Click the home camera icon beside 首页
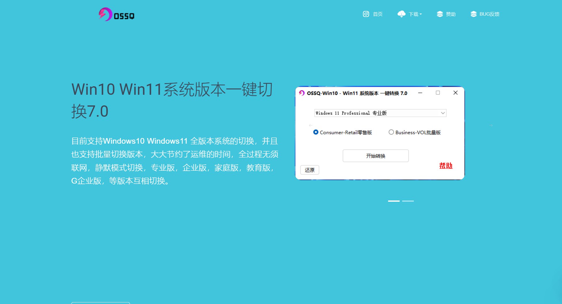The image size is (562, 304). (366, 14)
